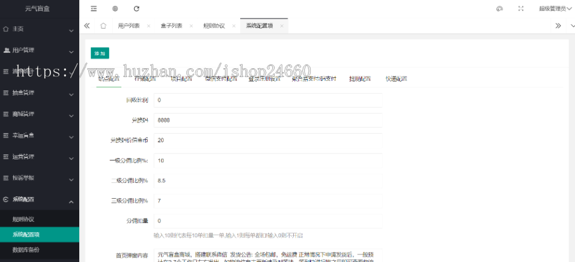Open the 微信支付配置 settings tab

point(221,78)
